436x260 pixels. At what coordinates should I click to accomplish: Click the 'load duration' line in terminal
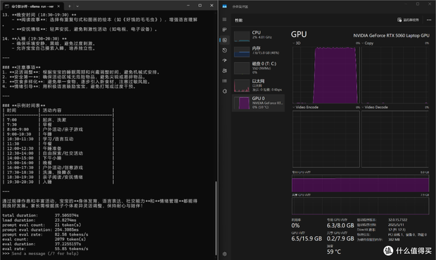point(40,220)
